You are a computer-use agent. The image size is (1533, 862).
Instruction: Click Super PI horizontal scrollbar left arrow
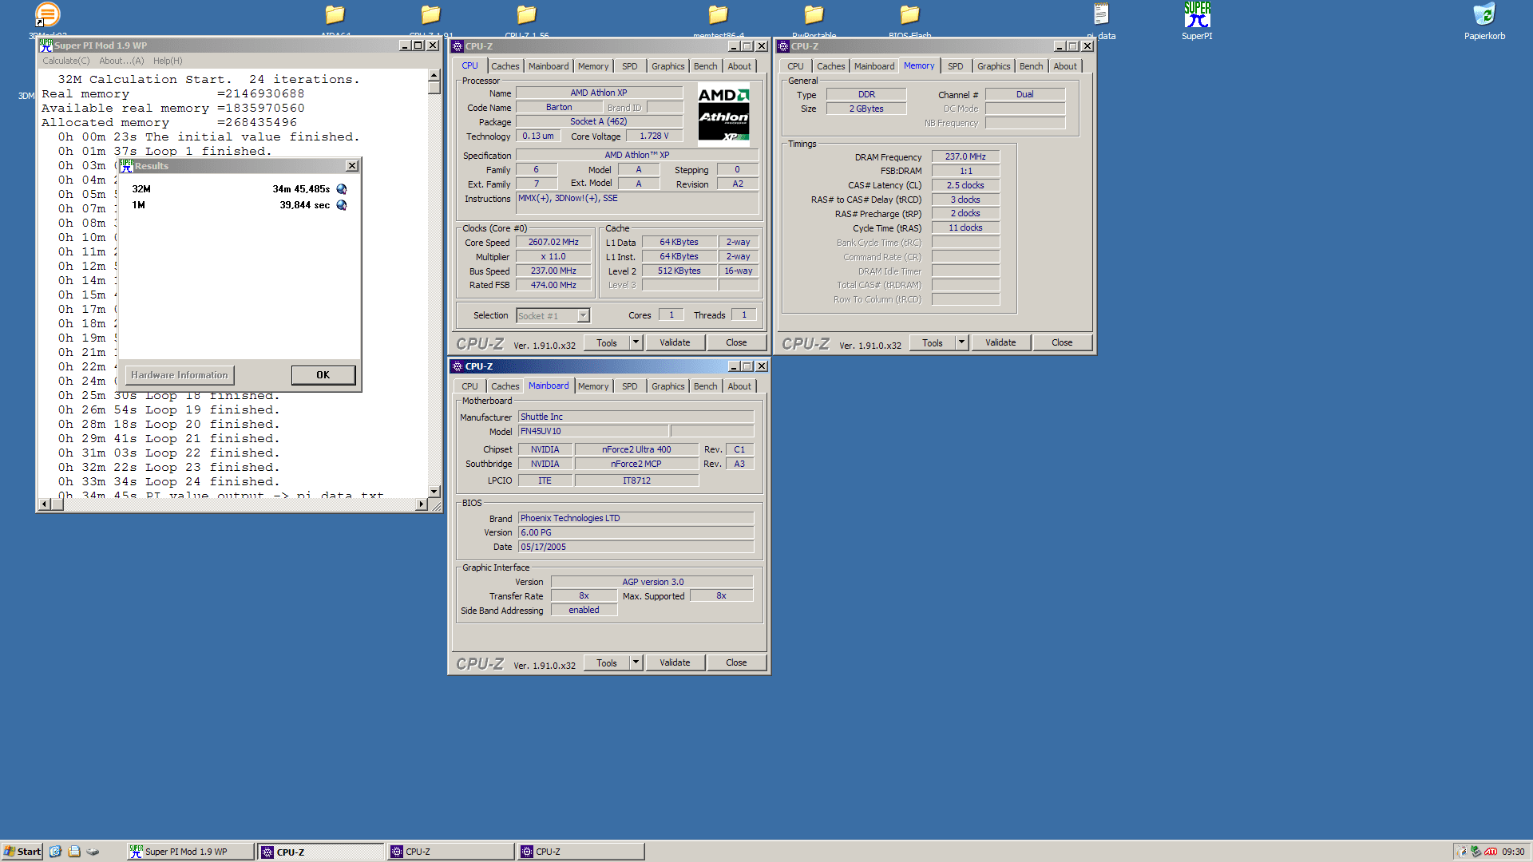click(45, 504)
